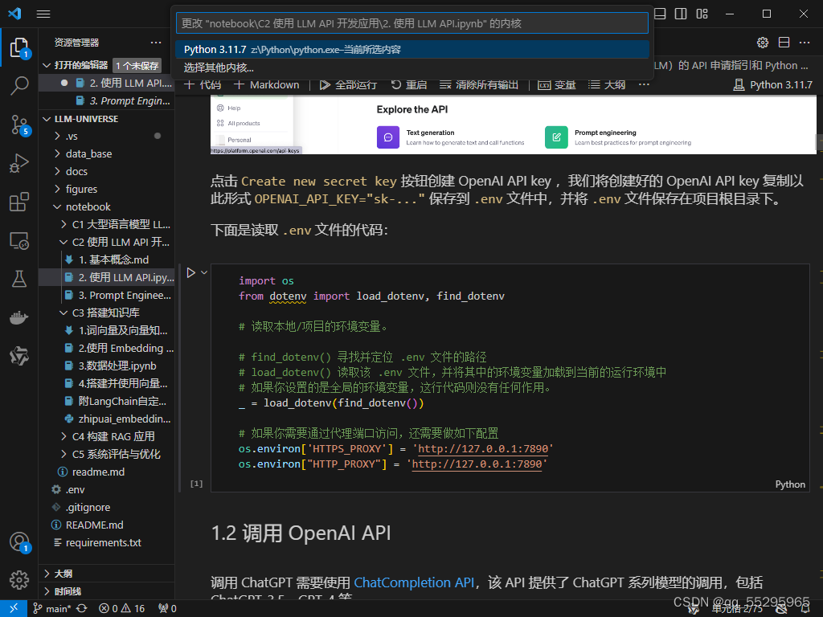The image size is (823, 617).
Task: Switch to the 2. 使用 LLM API tab
Action: (119, 82)
